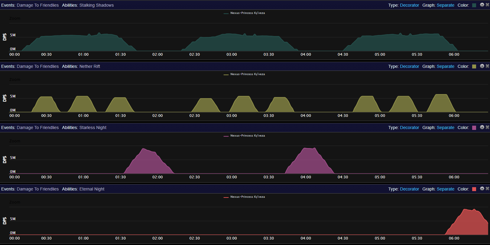Remove the Nether Rift graph panel
Image resolution: width=490 pixels, height=245 pixels.
coord(487,66)
